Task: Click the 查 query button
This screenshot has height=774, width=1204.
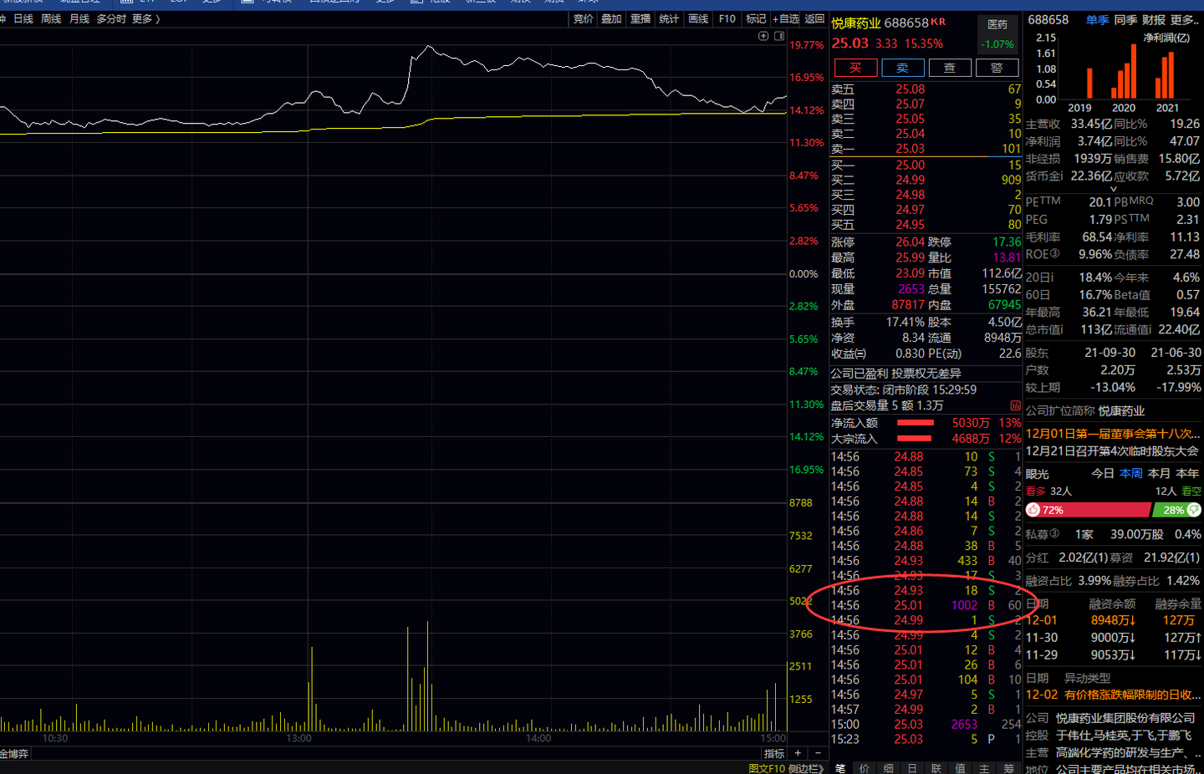Action: point(950,68)
